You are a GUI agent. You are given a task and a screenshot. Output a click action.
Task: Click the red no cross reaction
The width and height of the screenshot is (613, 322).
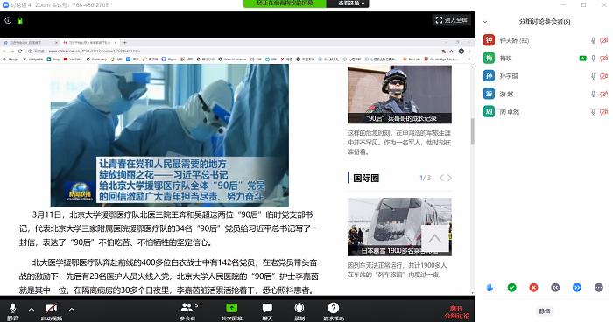point(533,288)
